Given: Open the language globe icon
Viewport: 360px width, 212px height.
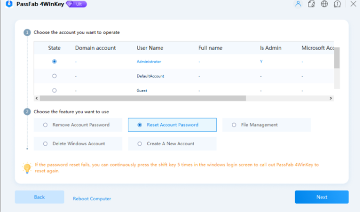Looking at the screenshot, I should [x=324, y=4].
